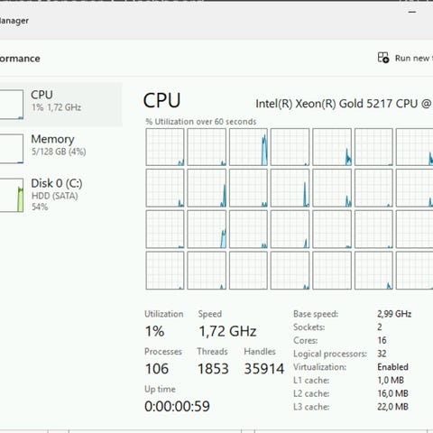Image resolution: width=433 pixels, height=433 pixels.
Task: Click the Intel Xeon Gold 5217 CPU name
Action: [344, 104]
